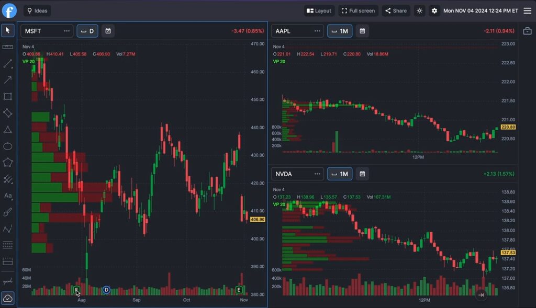Click MSFT change -3.47 (0.85%)

(x=248, y=31)
